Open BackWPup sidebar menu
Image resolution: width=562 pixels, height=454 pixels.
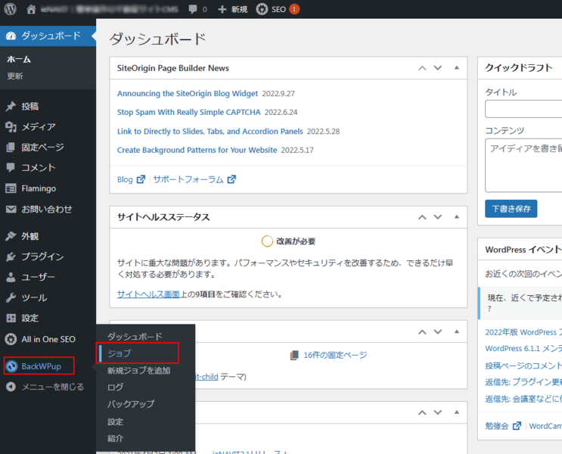click(x=39, y=366)
